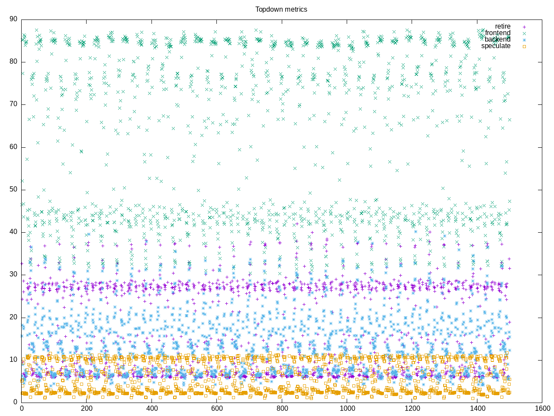
Task: Click the purple plus marker beside retire
Action: 524,26
